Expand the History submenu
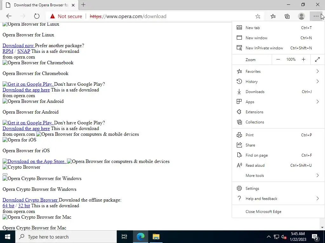The image size is (325, 243). tap(278, 81)
